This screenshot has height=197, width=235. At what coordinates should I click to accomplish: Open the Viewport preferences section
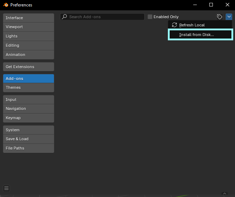(29, 27)
